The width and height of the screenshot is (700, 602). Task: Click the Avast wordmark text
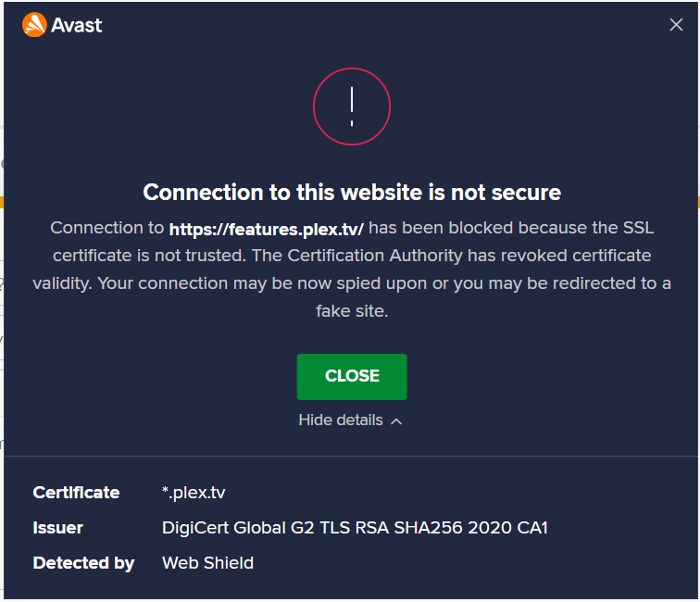pyautogui.click(x=78, y=25)
